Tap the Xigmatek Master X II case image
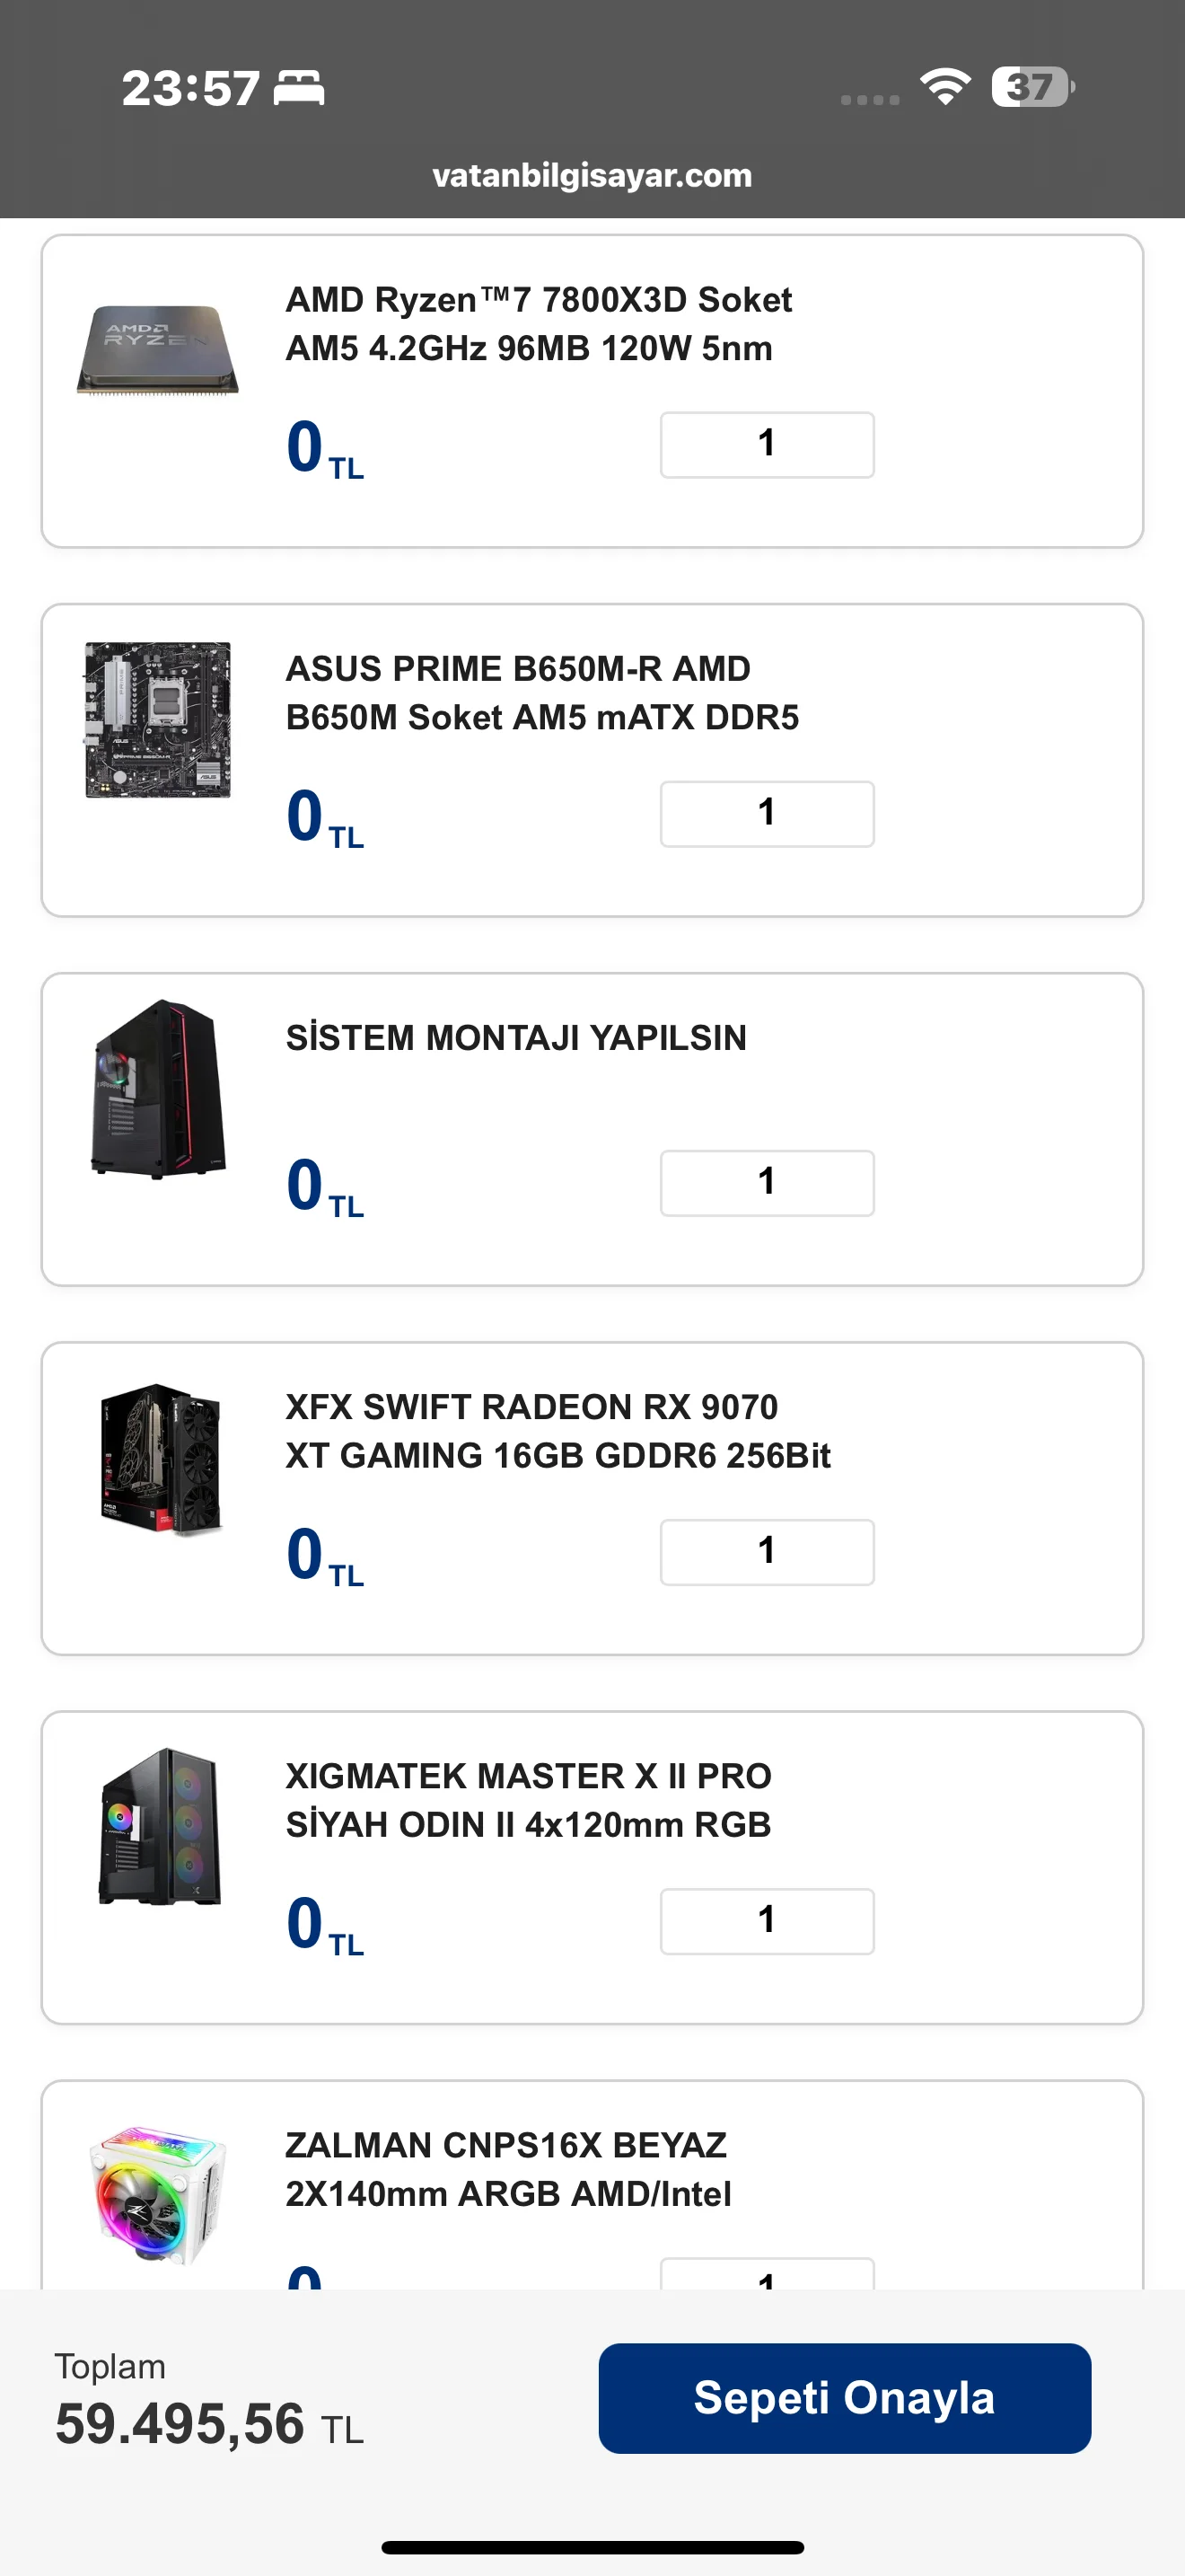 (160, 1827)
